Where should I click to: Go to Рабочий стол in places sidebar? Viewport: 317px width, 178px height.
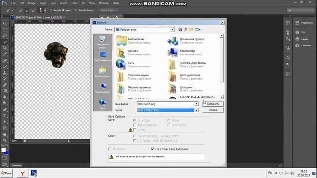tap(103, 57)
